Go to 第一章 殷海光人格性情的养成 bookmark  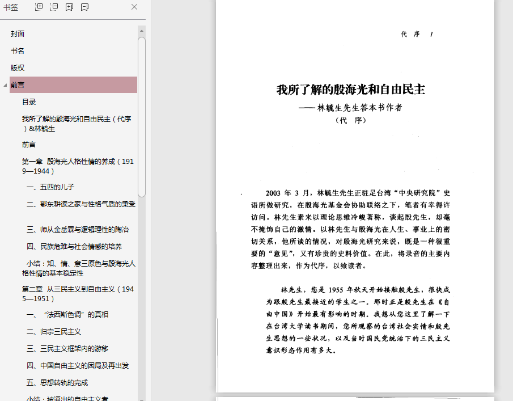pyautogui.click(x=78, y=166)
